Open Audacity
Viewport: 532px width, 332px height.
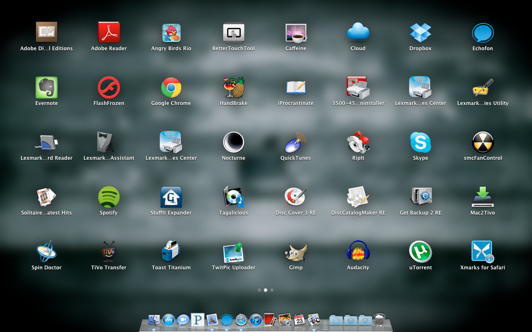(x=358, y=251)
